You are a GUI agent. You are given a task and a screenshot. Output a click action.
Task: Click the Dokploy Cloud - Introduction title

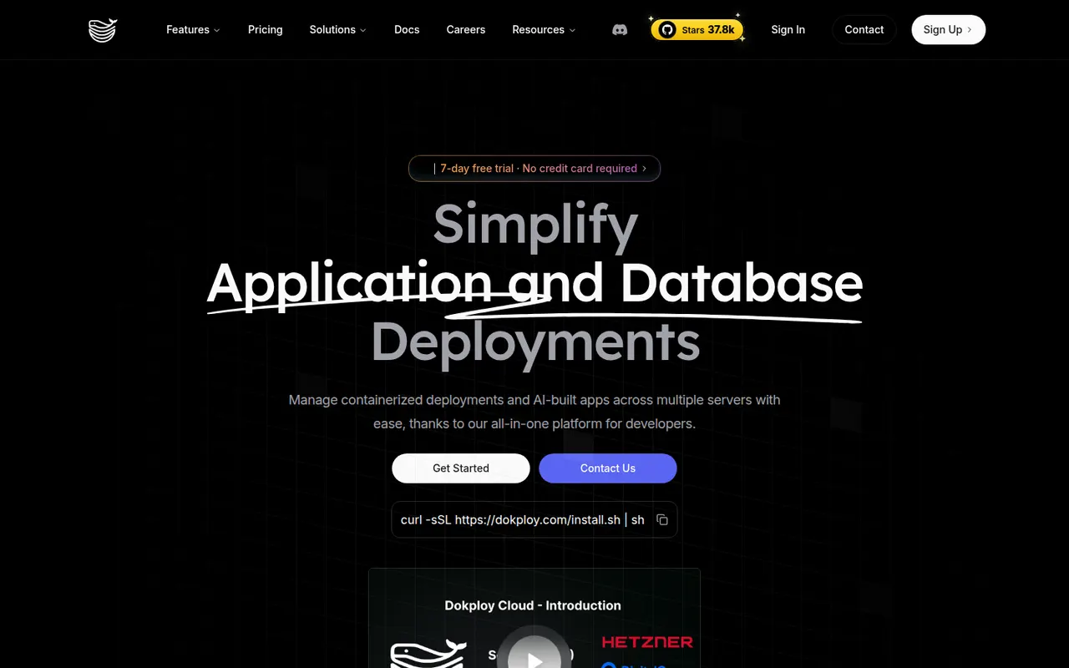(x=533, y=605)
